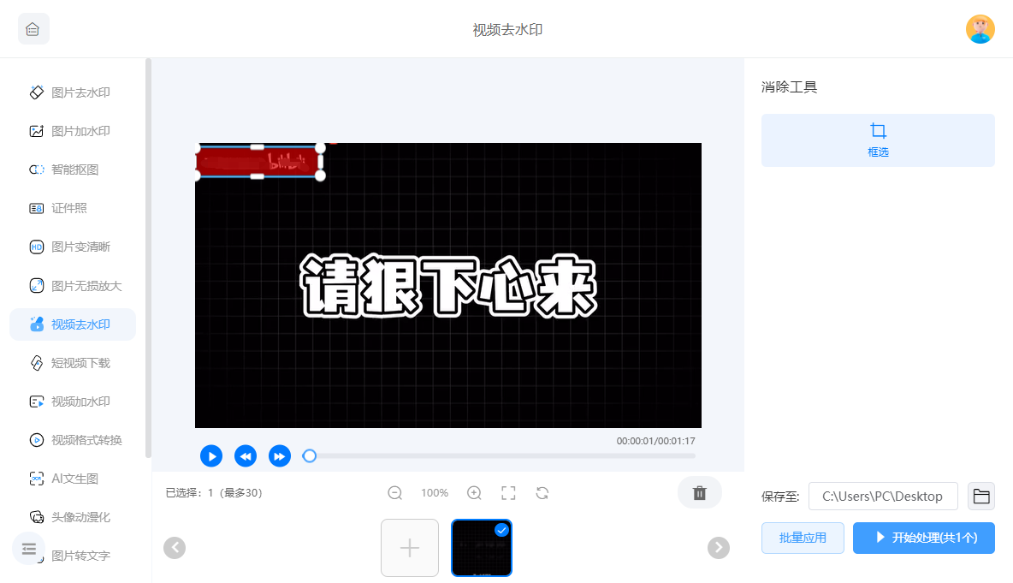Toggle fullscreen preview icon

(x=508, y=493)
